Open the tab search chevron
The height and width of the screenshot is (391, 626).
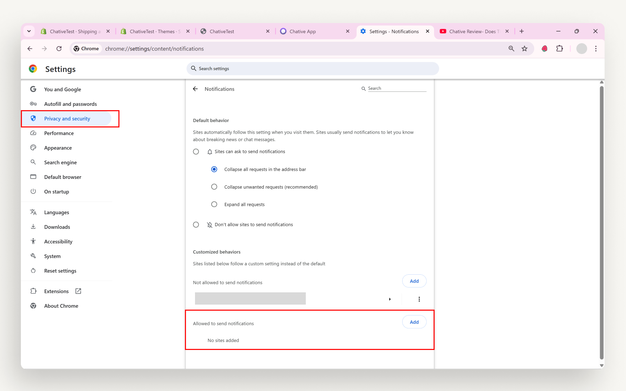29,31
